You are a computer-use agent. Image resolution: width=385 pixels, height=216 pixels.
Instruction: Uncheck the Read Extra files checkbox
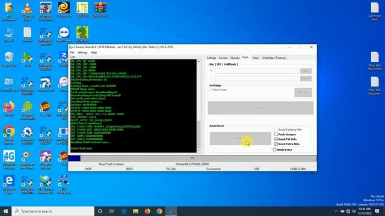276,144
